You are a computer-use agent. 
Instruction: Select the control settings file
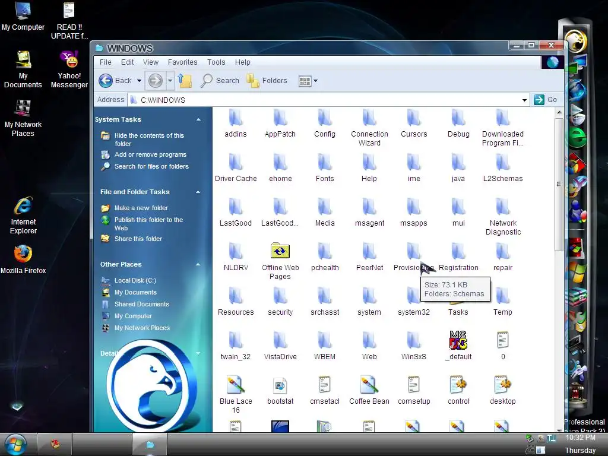pos(458,391)
